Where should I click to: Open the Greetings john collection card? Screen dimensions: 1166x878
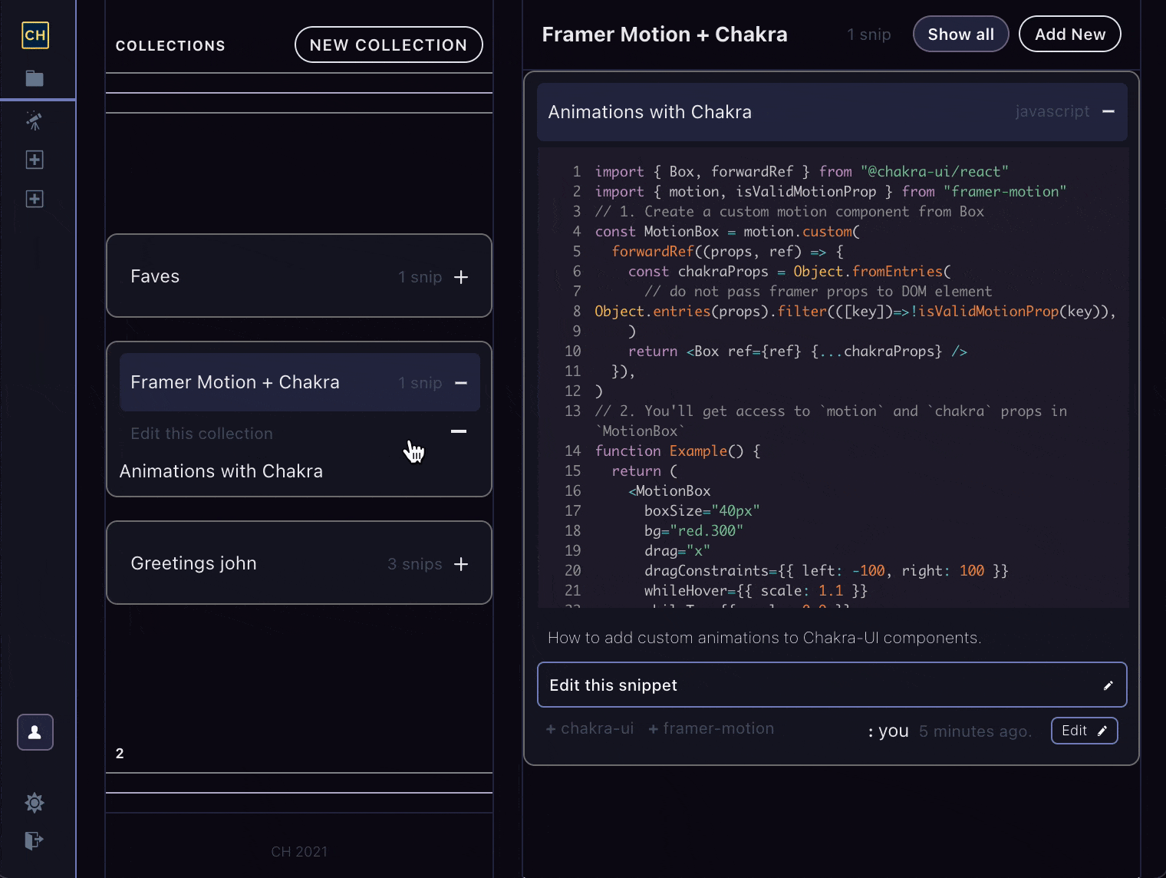coord(299,563)
